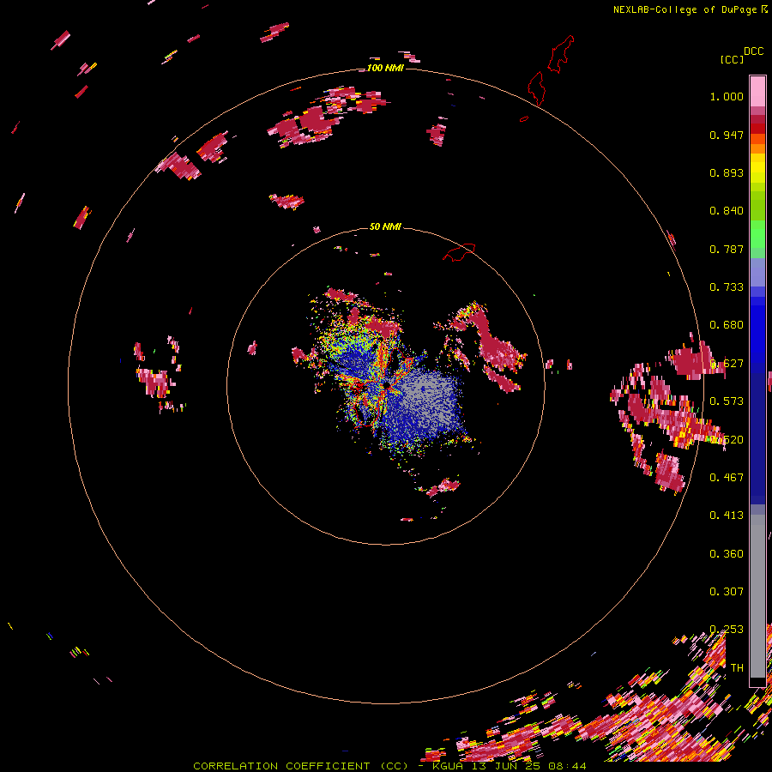Click the 0.893 scale value
Viewport: 772px width, 772px height.
pos(727,172)
